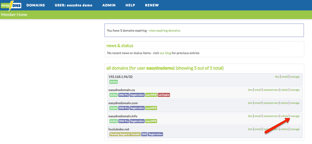Screen dimensions: 312x144
Task: Click the easyWEB badge on easydnsdomain.ca
Action: (x=151, y=95)
